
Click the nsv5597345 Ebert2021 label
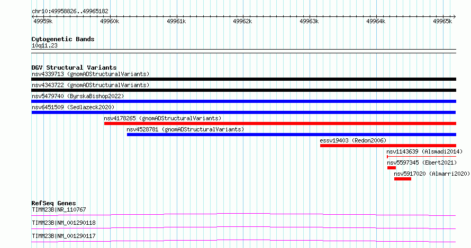(x=422, y=163)
